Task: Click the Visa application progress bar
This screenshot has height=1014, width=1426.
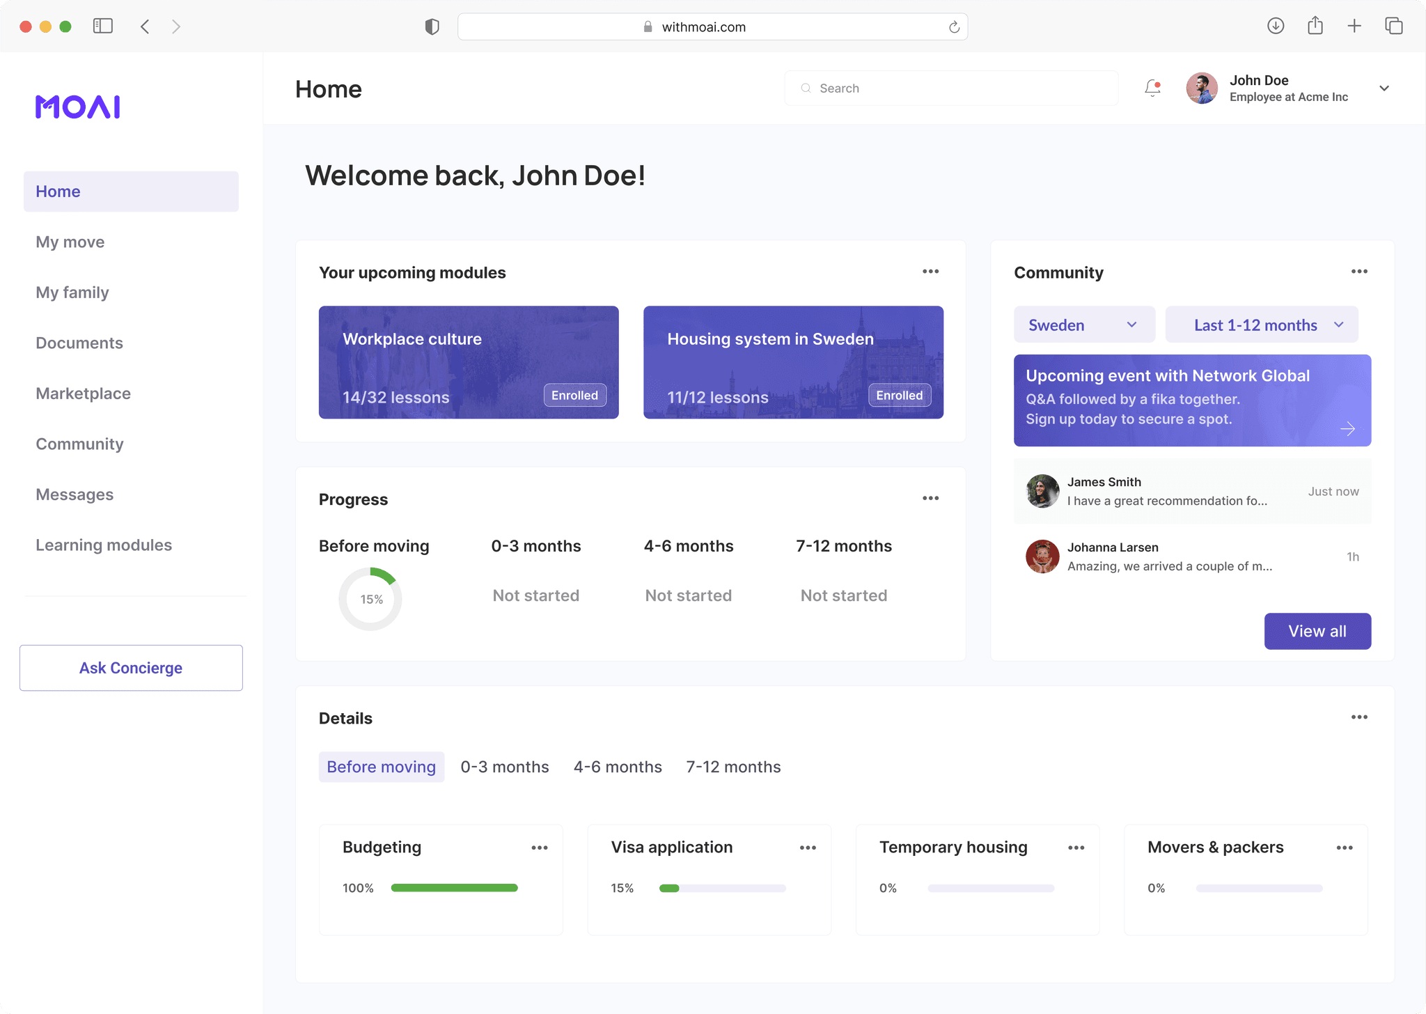Action: (722, 888)
